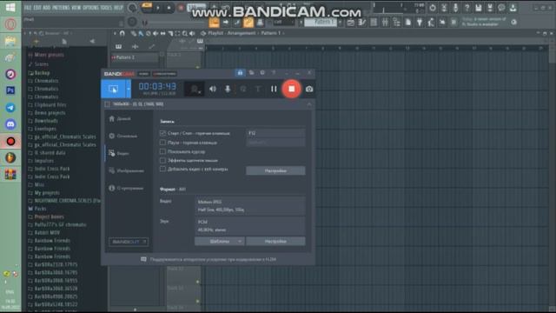Screen dimensions: 556x313
Task: Open FL Studio OPTIONS menu
Action: 90,8
